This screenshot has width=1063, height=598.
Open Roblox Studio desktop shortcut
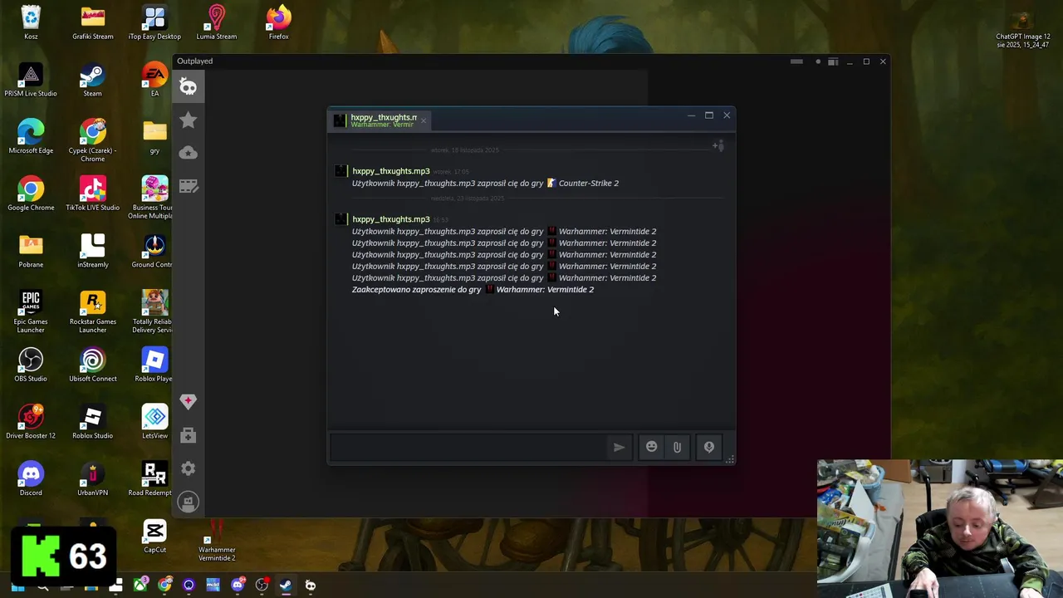(92, 423)
